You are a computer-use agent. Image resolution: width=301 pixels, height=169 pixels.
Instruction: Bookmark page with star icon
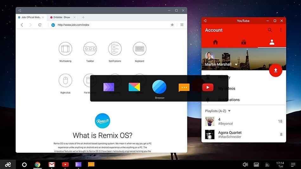pyautogui.click(x=172, y=25)
